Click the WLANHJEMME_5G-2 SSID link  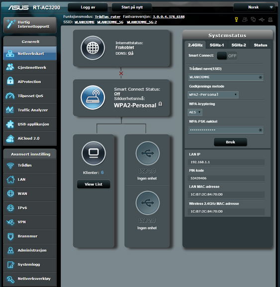[x=142, y=22]
